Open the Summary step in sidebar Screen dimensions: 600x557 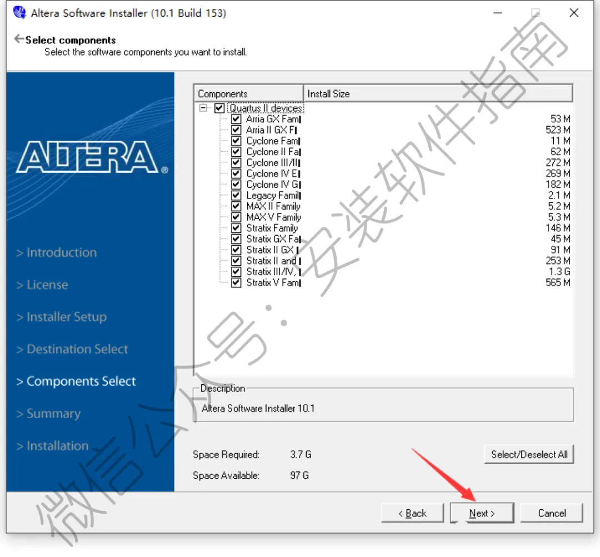[x=48, y=414]
